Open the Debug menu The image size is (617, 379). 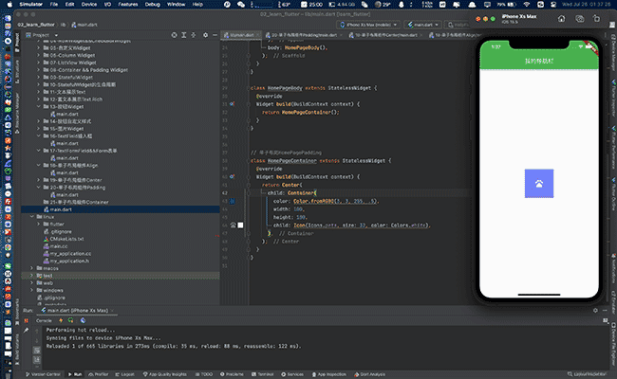tap(152, 5)
